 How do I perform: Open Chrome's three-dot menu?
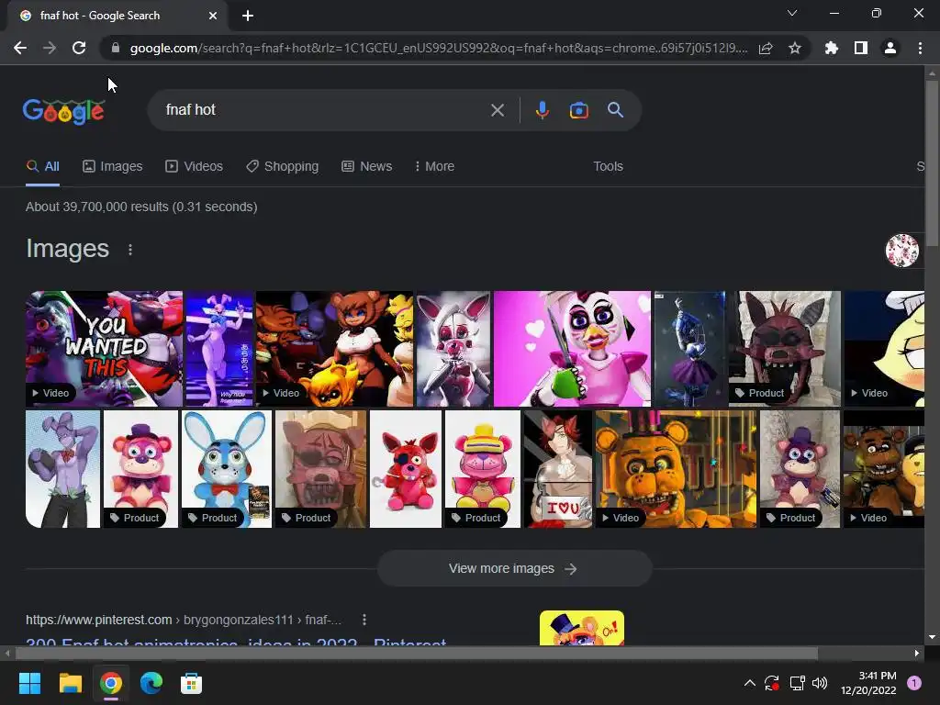pyautogui.click(x=920, y=48)
